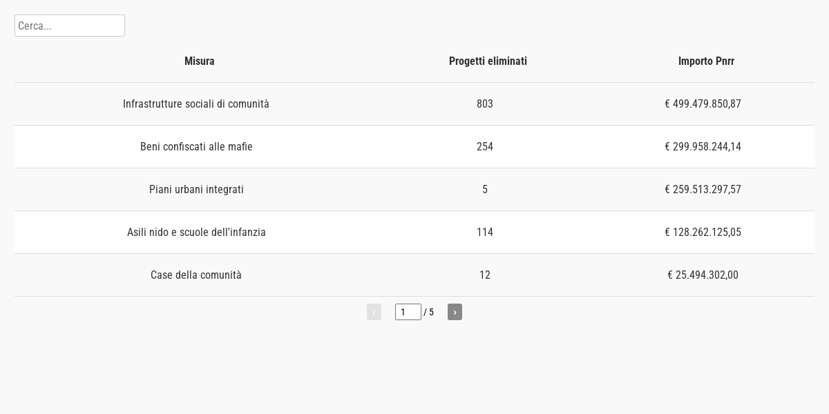Sort by the Misura column header
This screenshot has height=414, width=829.
pos(200,61)
